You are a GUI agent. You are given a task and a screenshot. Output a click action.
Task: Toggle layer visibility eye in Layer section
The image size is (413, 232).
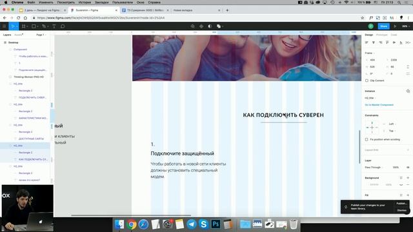point(408,168)
